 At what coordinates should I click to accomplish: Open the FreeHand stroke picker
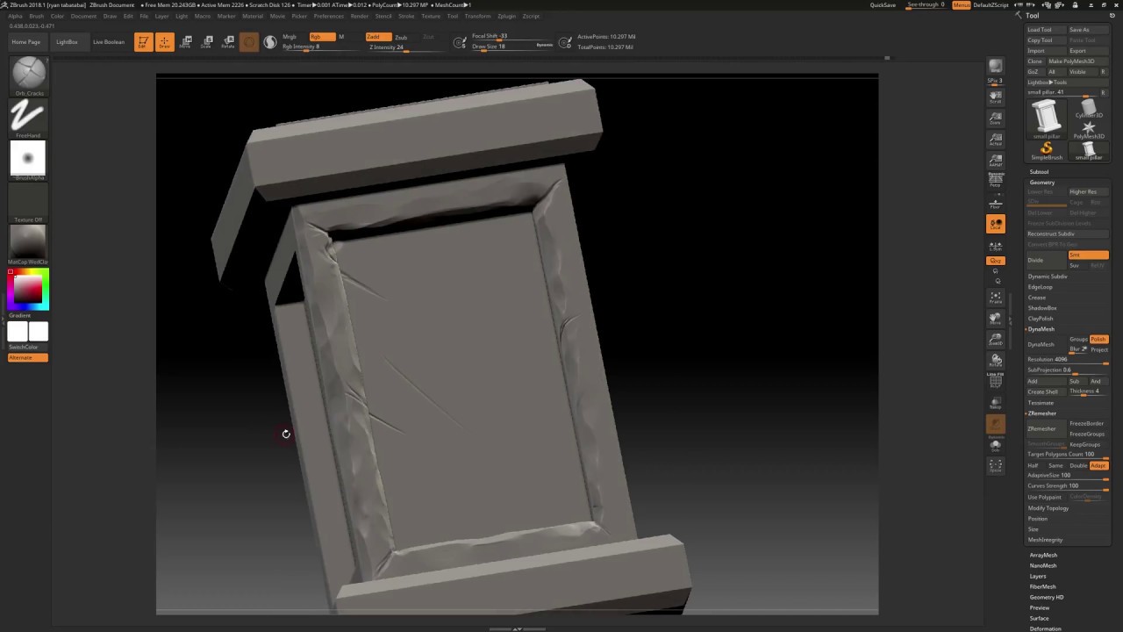pos(28,117)
